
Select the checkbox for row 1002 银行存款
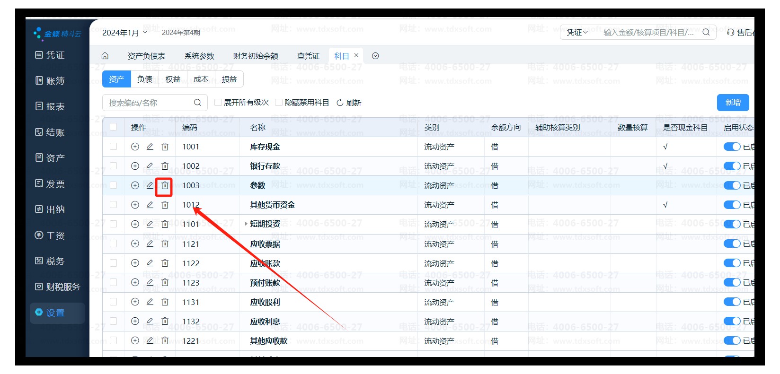coord(114,166)
